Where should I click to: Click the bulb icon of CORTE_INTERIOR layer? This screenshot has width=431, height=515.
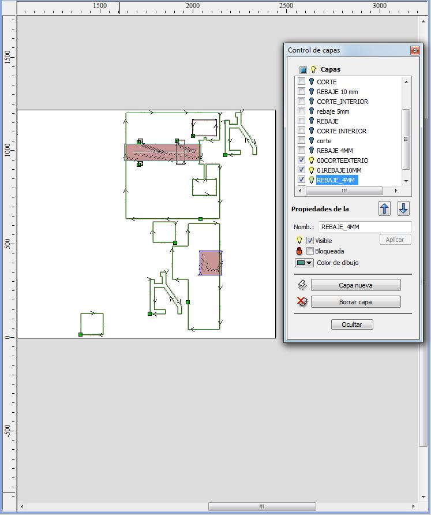point(312,101)
